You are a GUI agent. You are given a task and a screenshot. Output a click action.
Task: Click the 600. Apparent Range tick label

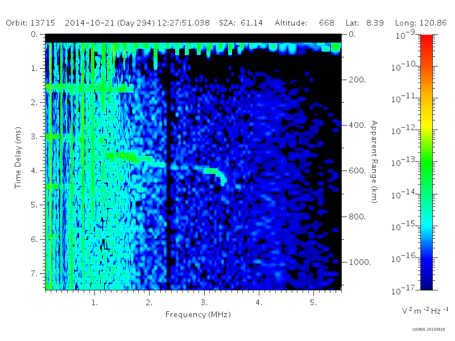point(357,171)
